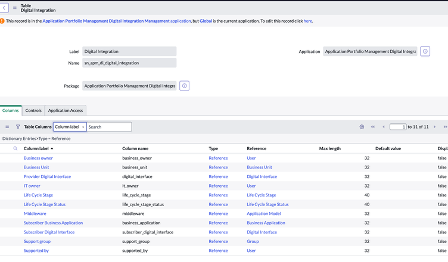The height and width of the screenshot is (262, 448).
Task: Open the list personalize gear icon
Action: pos(362,127)
